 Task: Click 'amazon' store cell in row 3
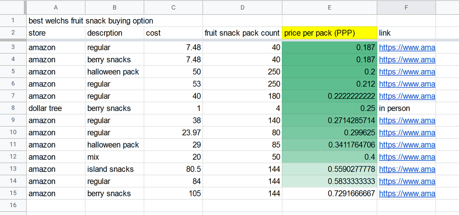pyautogui.click(x=56, y=48)
